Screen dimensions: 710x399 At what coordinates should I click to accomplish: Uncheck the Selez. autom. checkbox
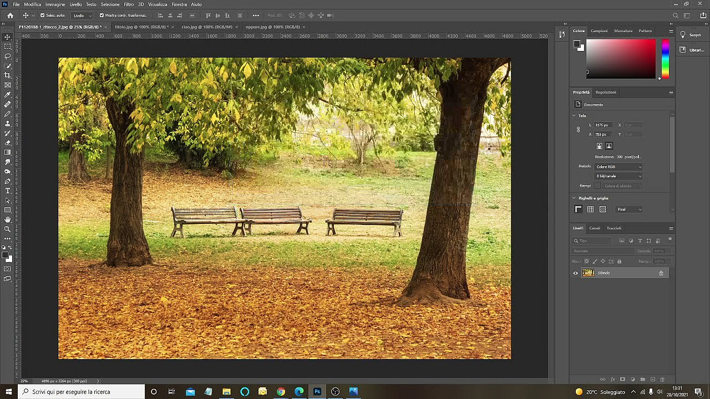tap(43, 16)
